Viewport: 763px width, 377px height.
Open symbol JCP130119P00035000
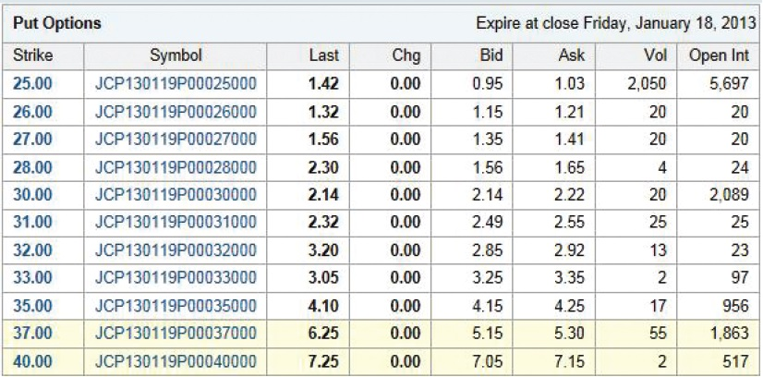tap(176, 306)
